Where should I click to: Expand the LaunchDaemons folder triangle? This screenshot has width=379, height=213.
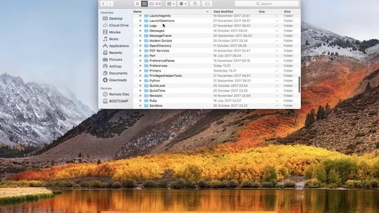click(140, 21)
